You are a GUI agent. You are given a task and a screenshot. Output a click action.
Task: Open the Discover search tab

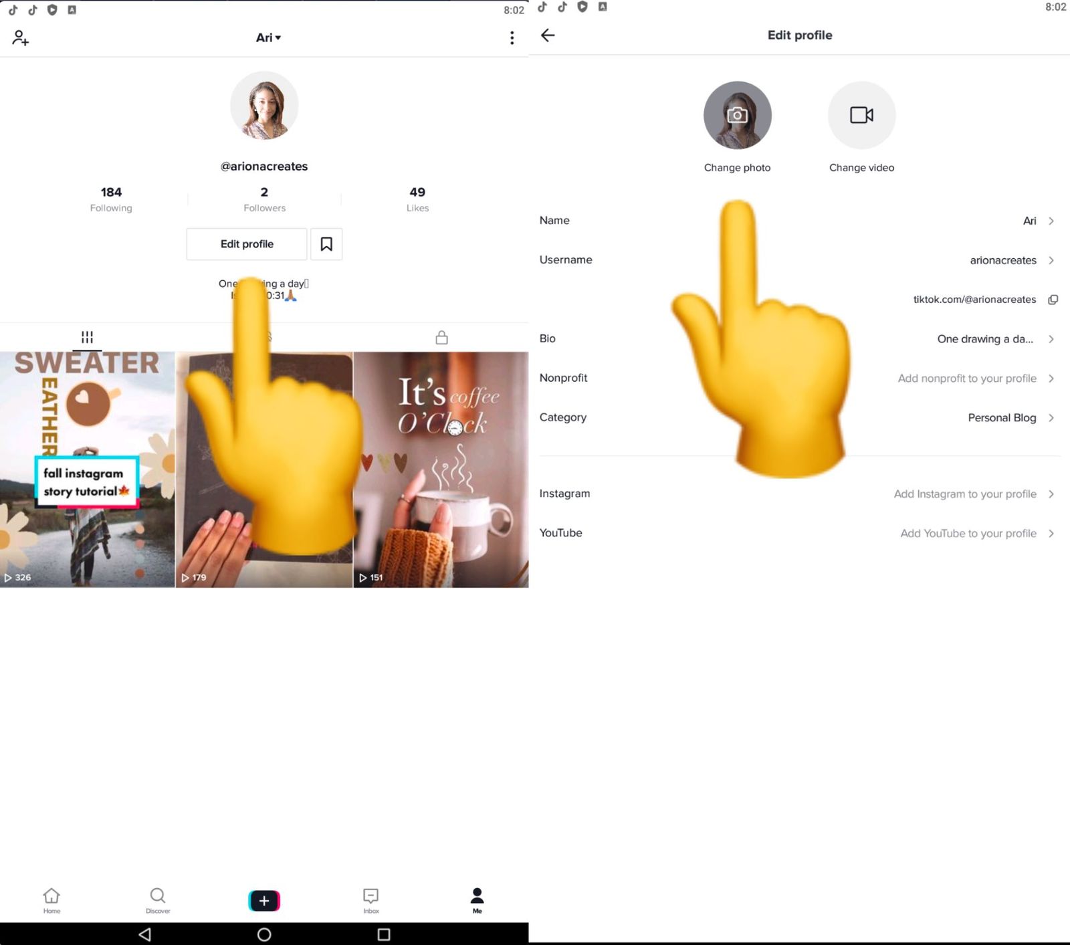click(158, 900)
